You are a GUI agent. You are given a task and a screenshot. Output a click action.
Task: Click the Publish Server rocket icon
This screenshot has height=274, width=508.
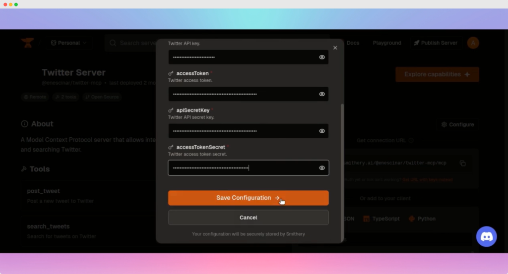pos(417,43)
